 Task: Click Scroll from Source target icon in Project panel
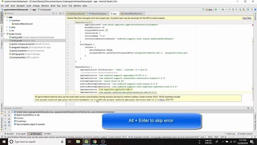[x=53, y=13]
